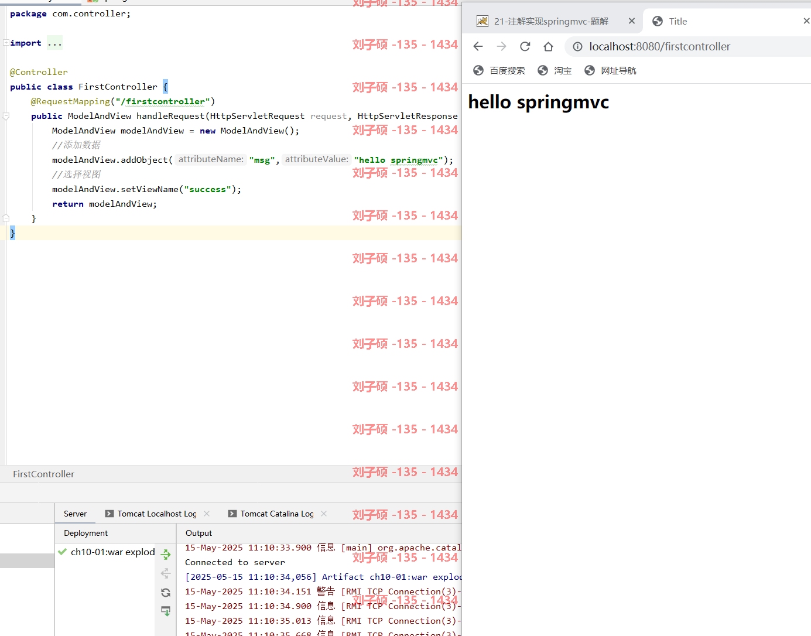
Task: Click the package com.controller line
Action: click(x=70, y=13)
